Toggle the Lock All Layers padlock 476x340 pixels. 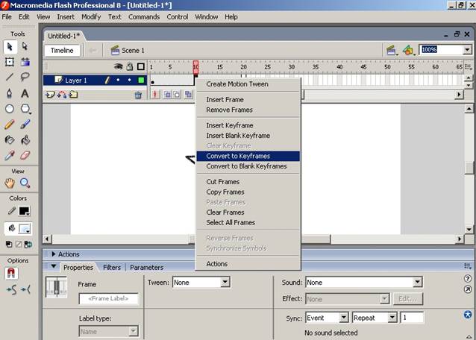pos(130,66)
